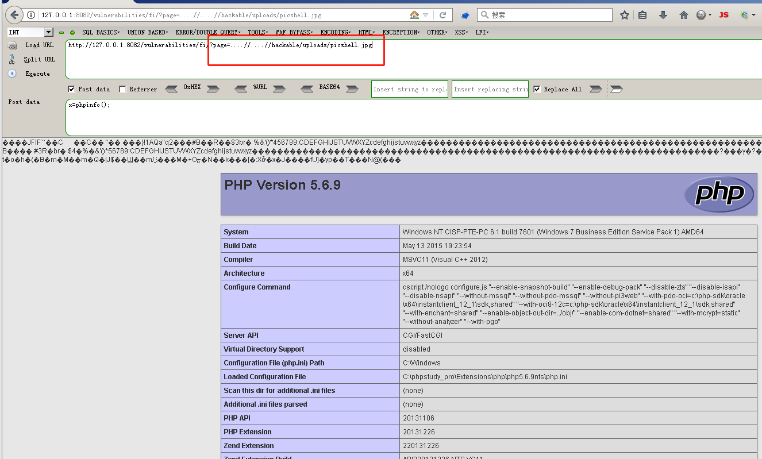
Task: Click the CGI/FastCGI Server API value
Action: pos(424,335)
